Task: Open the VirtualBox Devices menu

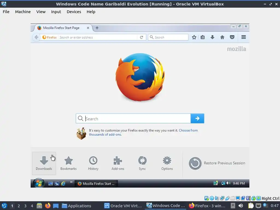Action: pos(74,12)
